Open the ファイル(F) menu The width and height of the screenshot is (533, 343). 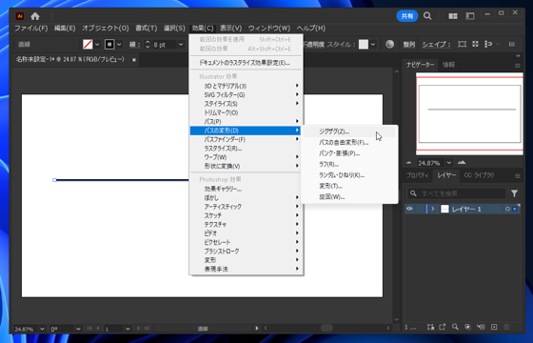point(30,29)
